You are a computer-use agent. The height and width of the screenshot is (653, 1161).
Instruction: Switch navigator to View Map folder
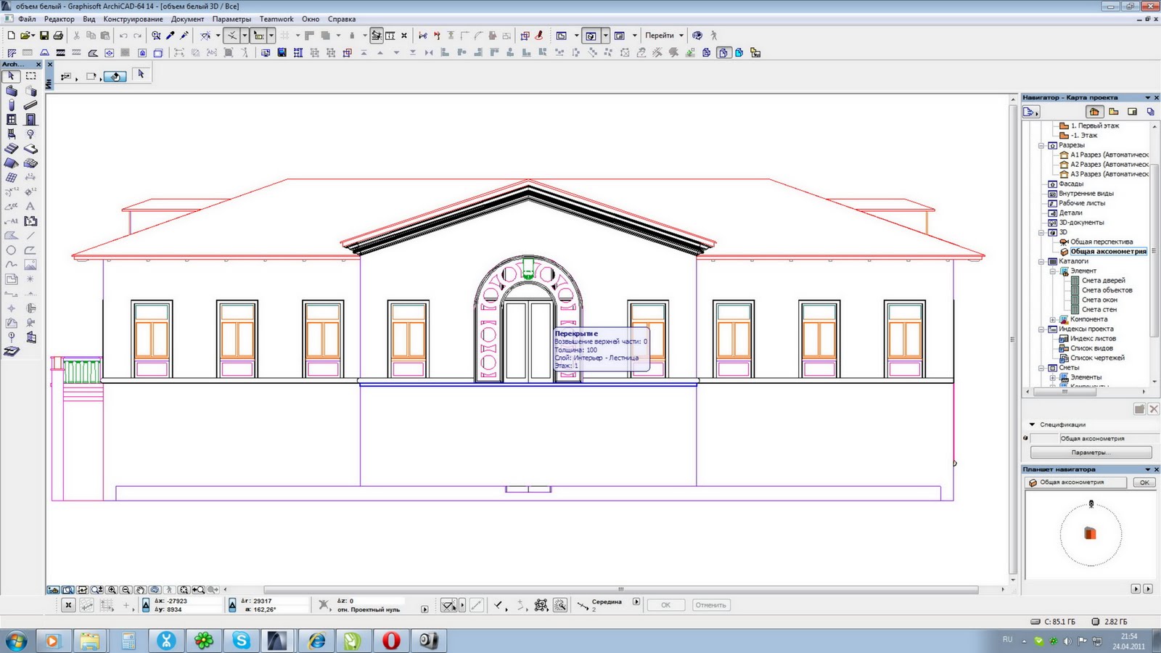click(1113, 112)
